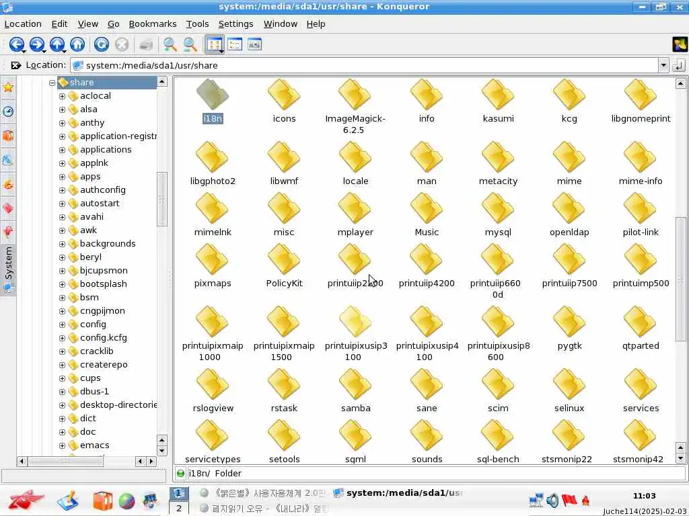The height and width of the screenshot is (516, 689).
Task: Switch to tree/list view mode
Action: coord(235,44)
